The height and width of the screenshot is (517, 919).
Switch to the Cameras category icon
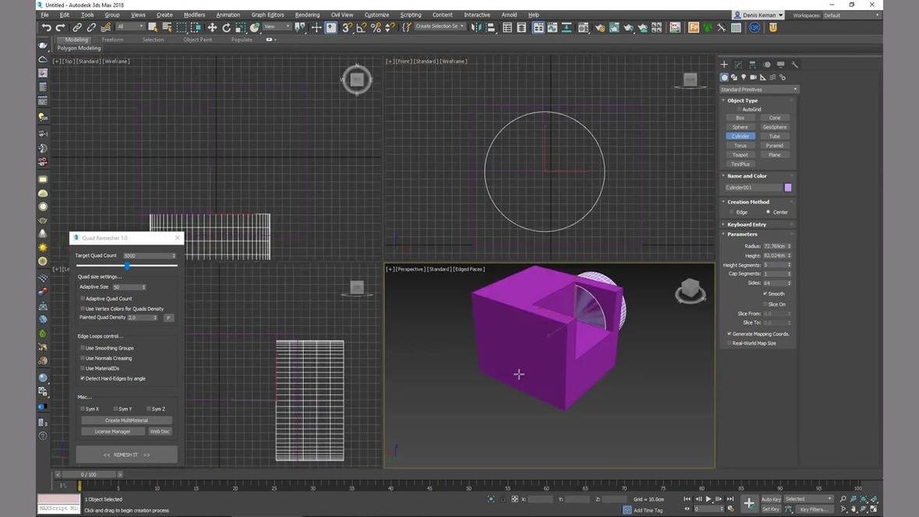[x=753, y=77]
